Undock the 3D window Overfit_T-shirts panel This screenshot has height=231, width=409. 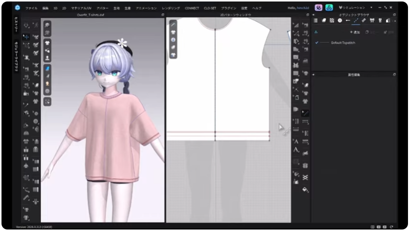point(163,15)
